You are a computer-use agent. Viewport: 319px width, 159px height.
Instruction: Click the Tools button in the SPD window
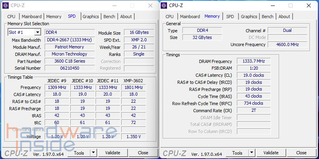[x=79, y=153]
